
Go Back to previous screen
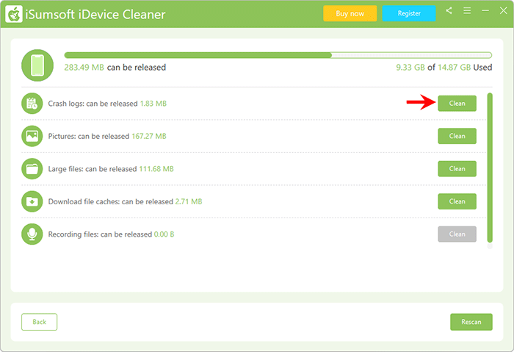pyautogui.click(x=40, y=322)
